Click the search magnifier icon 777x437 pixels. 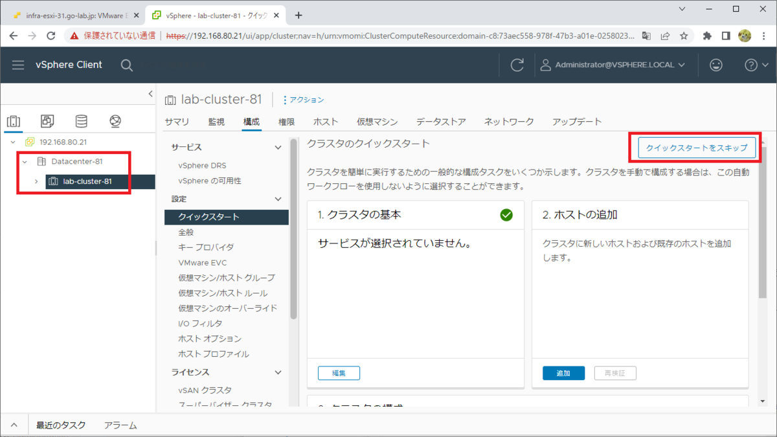127,65
